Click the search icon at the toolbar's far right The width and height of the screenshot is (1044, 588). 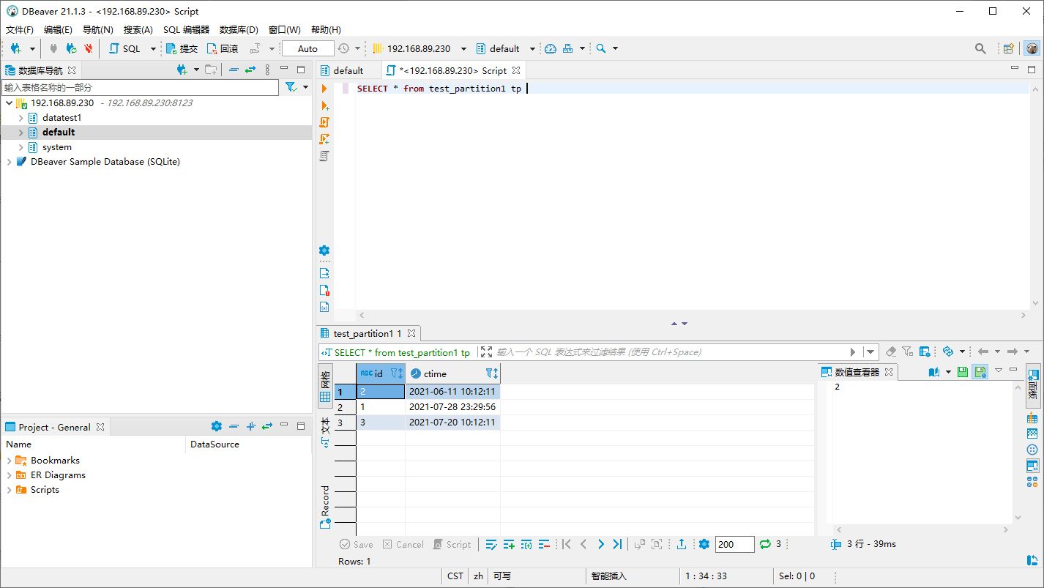[980, 48]
